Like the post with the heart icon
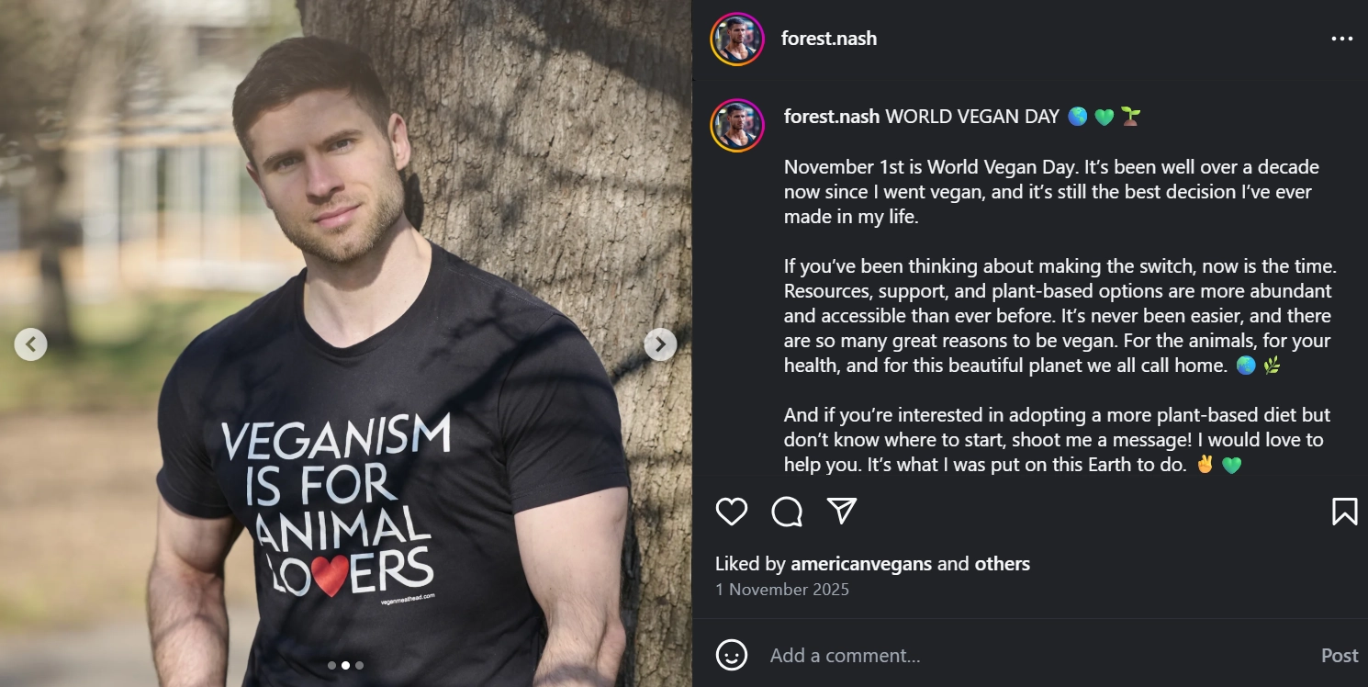Screen dimensions: 1368x687 tap(732, 512)
